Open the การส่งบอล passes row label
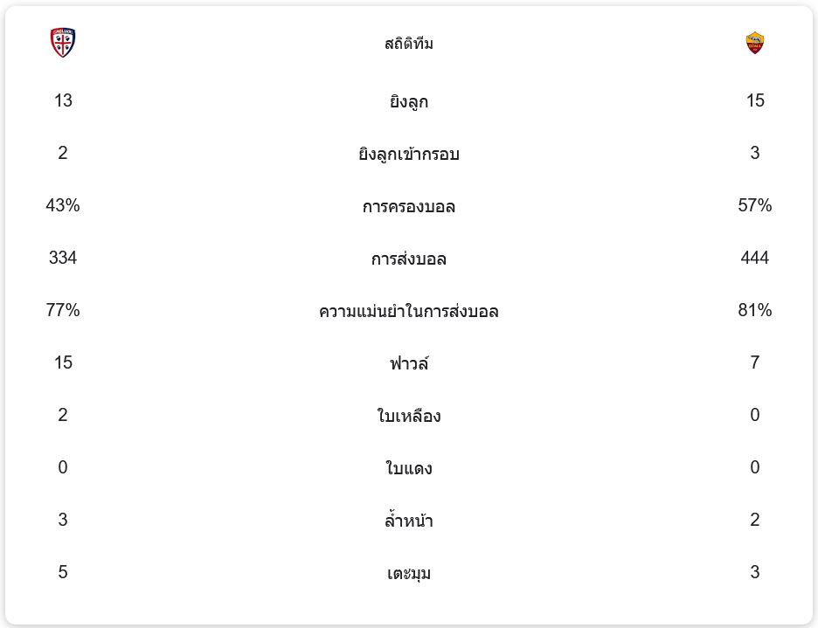 (409, 259)
